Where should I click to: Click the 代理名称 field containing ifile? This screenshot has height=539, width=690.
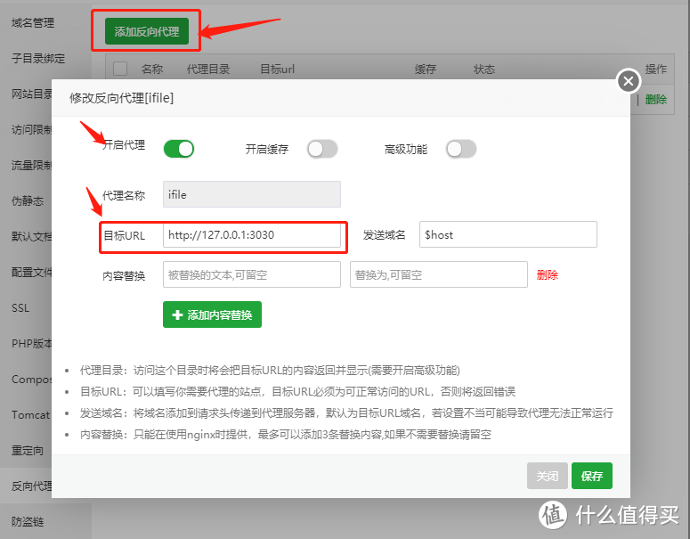click(252, 194)
